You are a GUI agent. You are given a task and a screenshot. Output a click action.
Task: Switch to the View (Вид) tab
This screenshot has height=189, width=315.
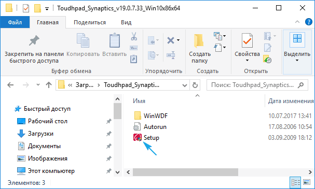pyautogui.click(x=126, y=22)
